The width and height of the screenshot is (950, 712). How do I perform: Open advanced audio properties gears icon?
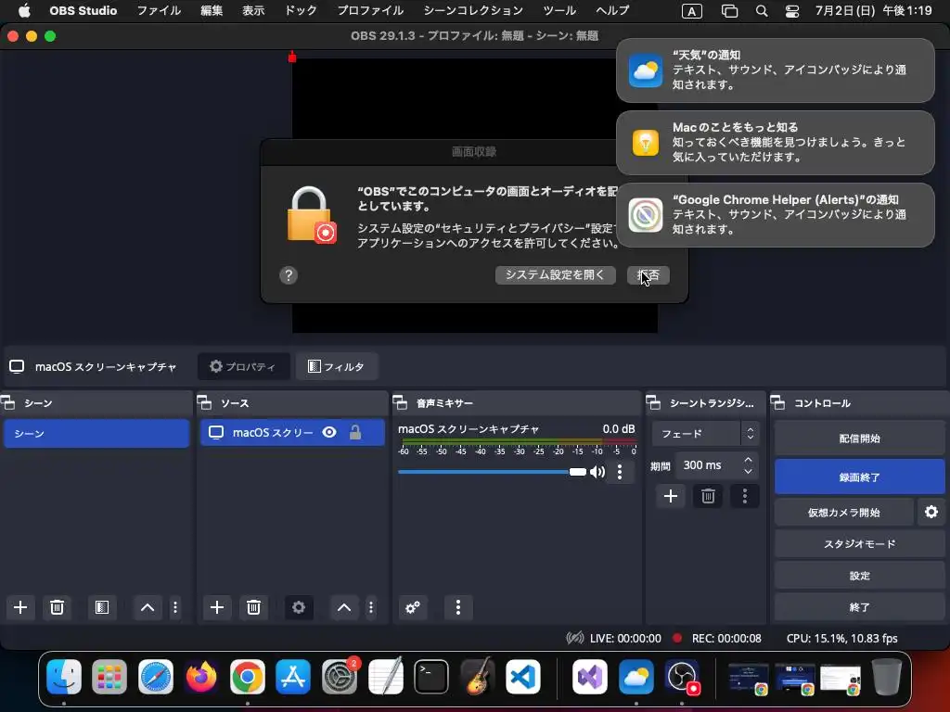(x=413, y=607)
